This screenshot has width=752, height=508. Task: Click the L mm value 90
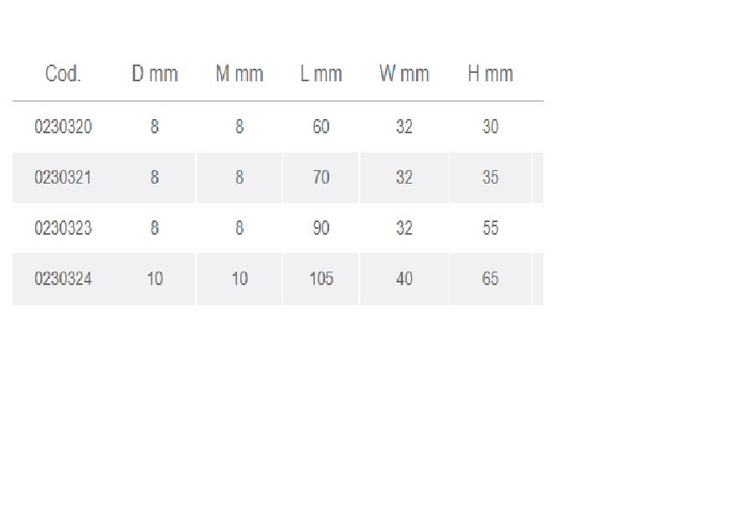321,228
